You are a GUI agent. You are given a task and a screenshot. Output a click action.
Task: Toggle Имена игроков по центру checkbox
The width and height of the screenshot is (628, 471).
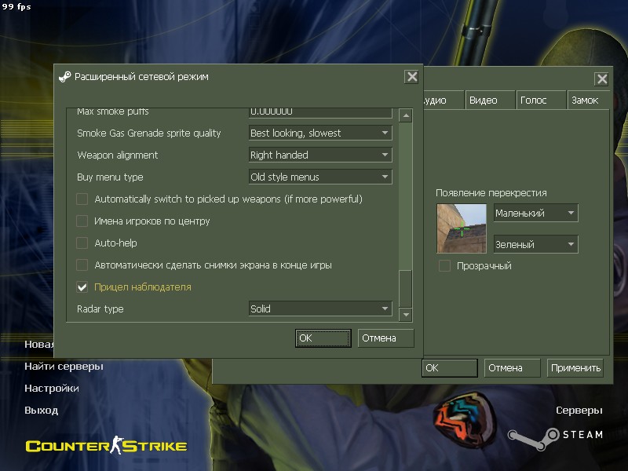tap(82, 221)
